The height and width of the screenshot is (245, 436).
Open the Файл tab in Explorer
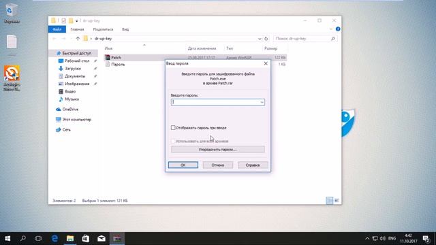(x=57, y=29)
